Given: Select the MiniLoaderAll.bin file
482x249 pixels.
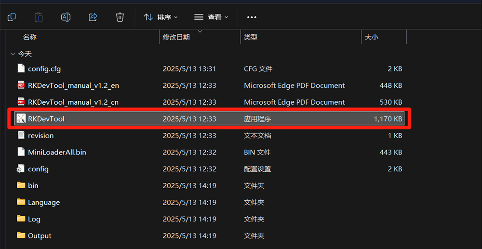Looking at the screenshot, I should [57, 152].
